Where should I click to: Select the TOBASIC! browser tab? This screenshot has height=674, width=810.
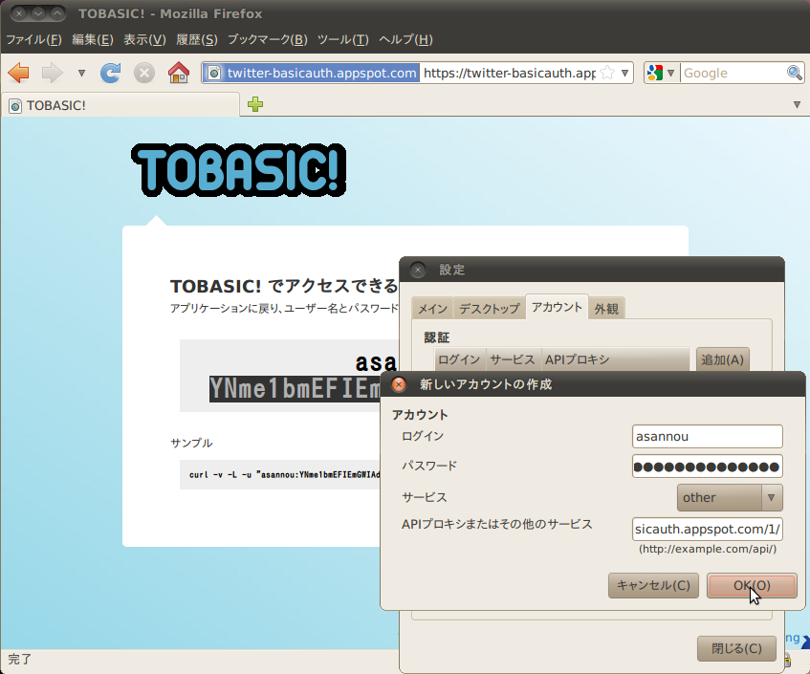pos(120,105)
